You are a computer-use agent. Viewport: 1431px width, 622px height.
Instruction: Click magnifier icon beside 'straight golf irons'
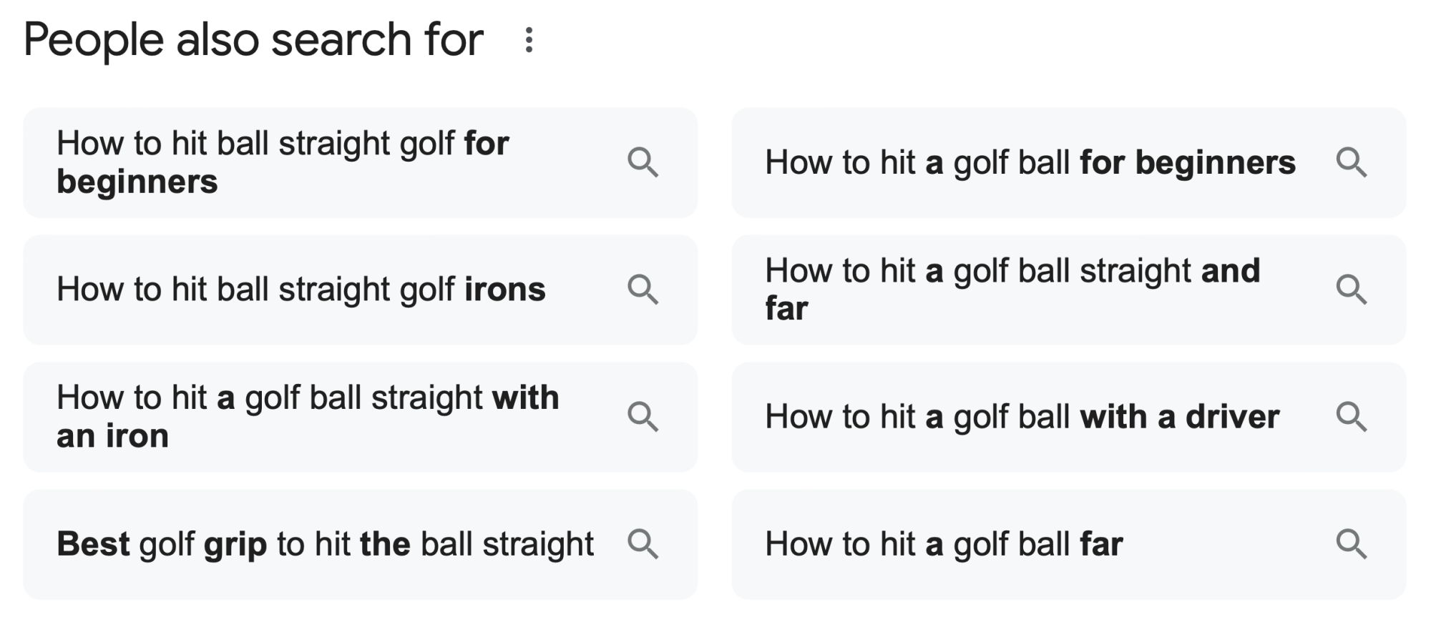643,290
